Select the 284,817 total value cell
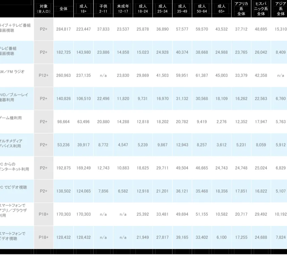This screenshot has width=287, height=255. pyautogui.click(x=64, y=29)
